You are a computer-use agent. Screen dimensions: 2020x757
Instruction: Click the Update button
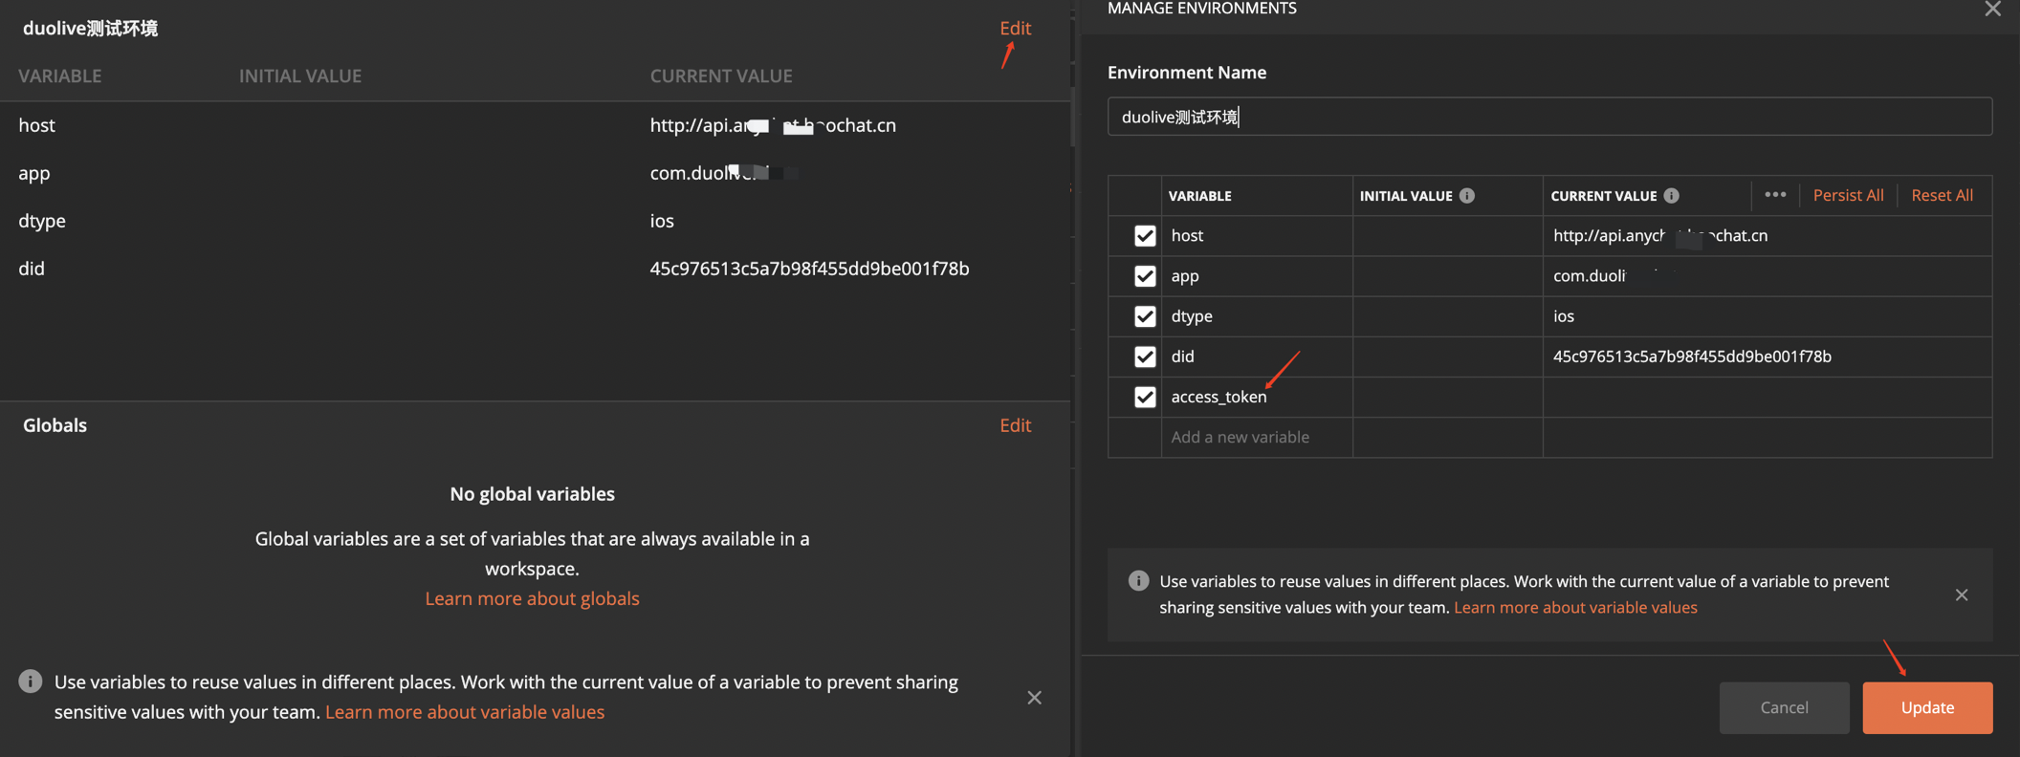pos(1927,707)
